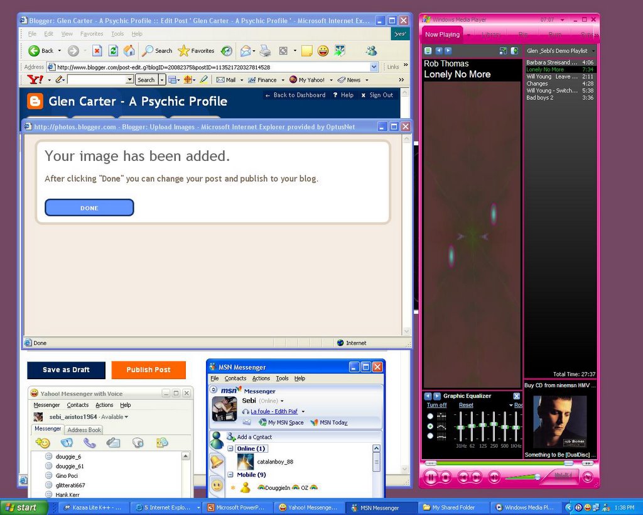This screenshot has height=515, width=643.
Task: Open the Contacts menu in MSN Messenger
Action: click(235, 379)
